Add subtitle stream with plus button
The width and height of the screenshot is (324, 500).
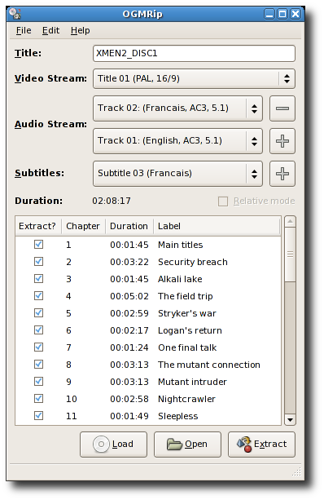pos(282,174)
